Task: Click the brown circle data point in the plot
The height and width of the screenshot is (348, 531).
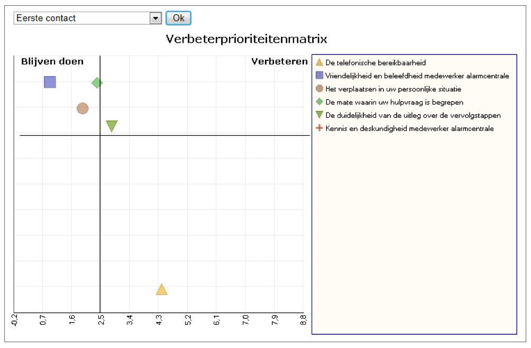Action: click(x=83, y=108)
